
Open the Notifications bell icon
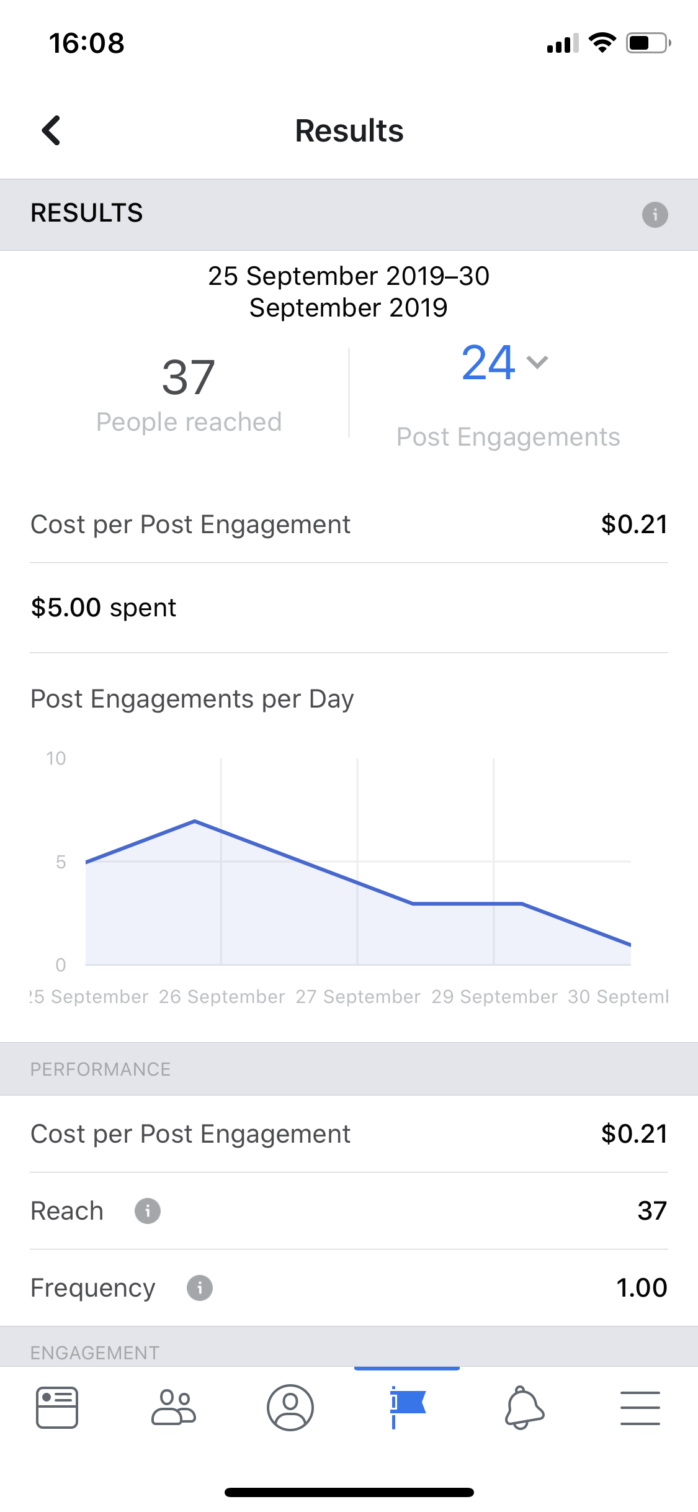(x=524, y=1408)
